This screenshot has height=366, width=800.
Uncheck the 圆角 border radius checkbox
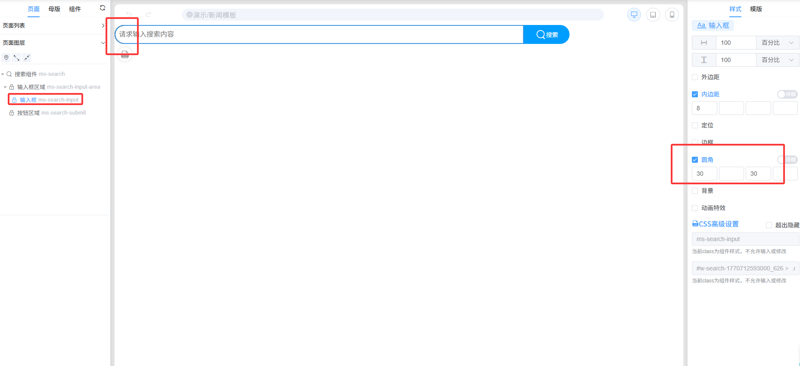coord(695,160)
